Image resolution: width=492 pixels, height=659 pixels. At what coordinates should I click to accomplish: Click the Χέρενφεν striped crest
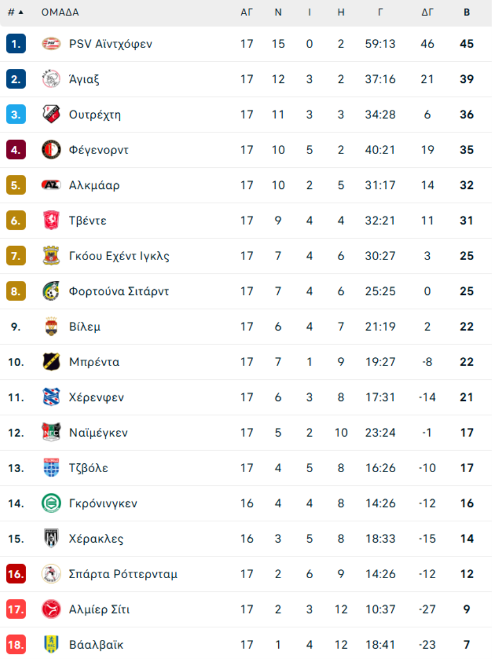coord(51,397)
